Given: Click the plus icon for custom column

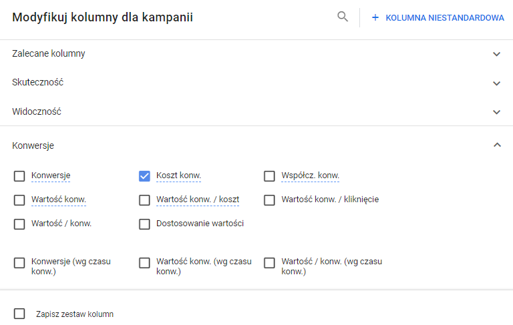Looking at the screenshot, I should (375, 18).
